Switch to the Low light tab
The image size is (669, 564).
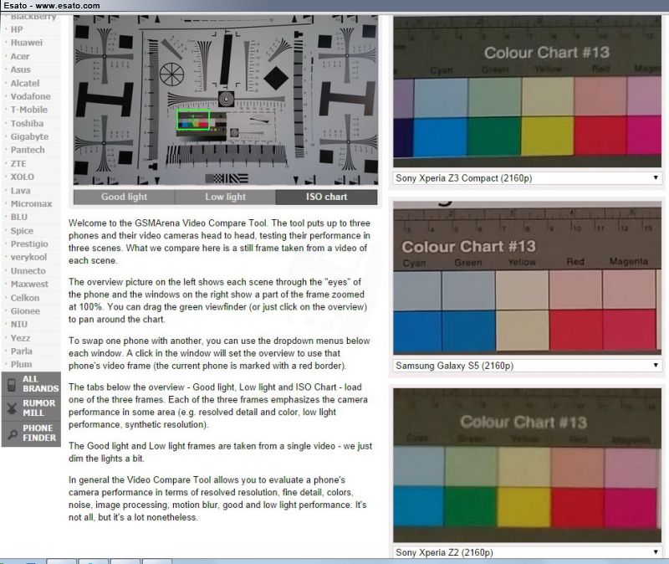225,197
